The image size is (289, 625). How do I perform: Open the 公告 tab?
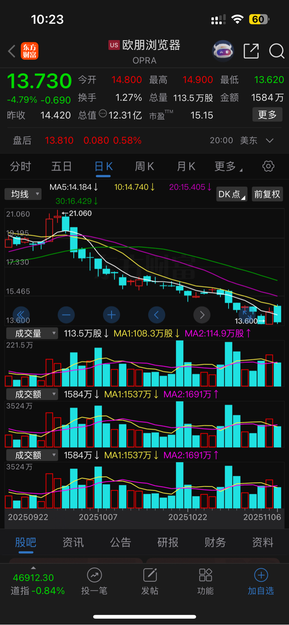[120, 542]
